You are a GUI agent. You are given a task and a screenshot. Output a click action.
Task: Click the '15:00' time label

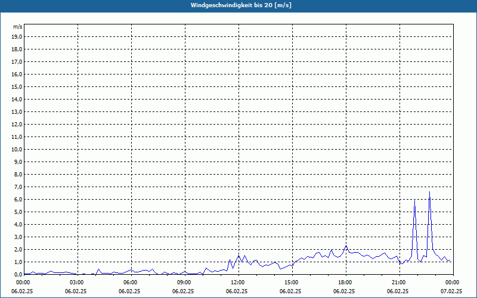[x=293, y=283]
